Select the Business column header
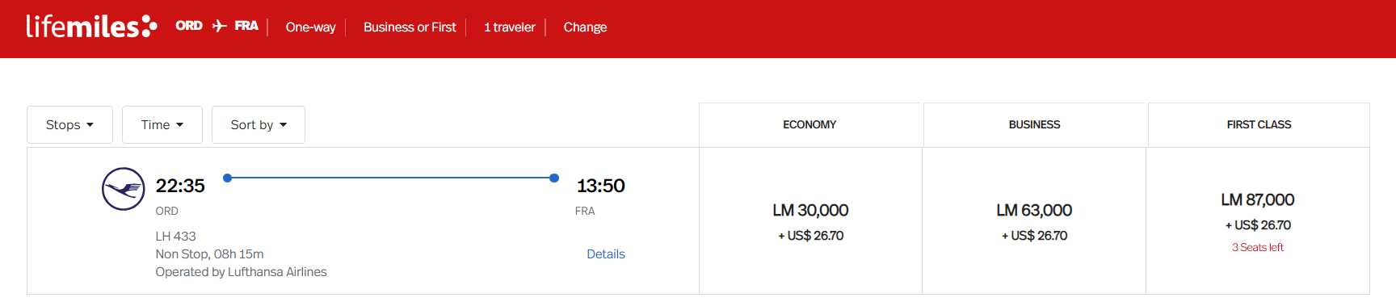 [1034, 124]
